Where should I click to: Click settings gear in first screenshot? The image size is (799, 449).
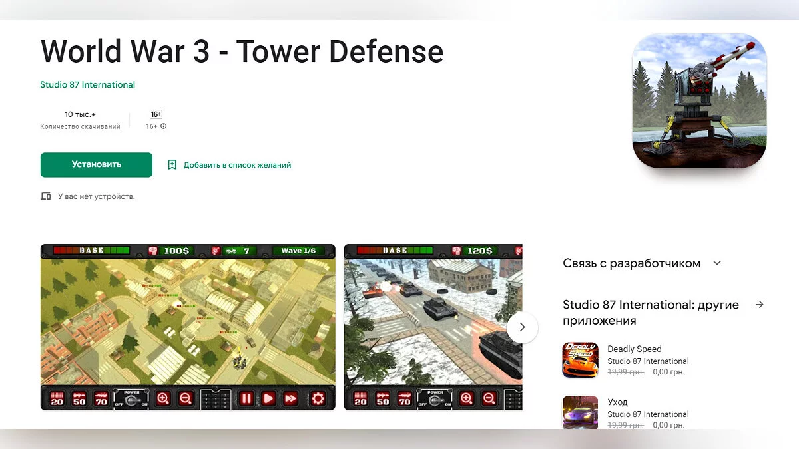(x=318, y=398)
